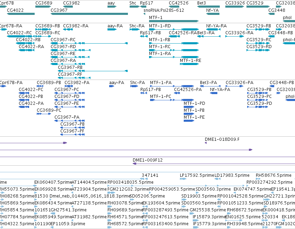This screenshot has height=229, width=295.
Task: Select protein CG4022-PC
Action: click(x=31, y=90)
